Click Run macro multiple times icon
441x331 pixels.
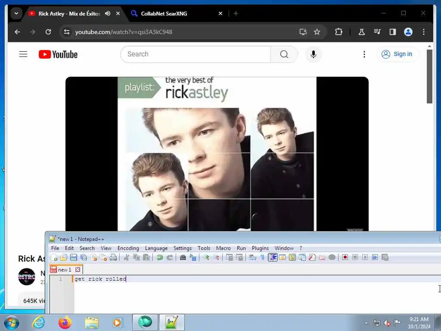click(x=375, y=257)
